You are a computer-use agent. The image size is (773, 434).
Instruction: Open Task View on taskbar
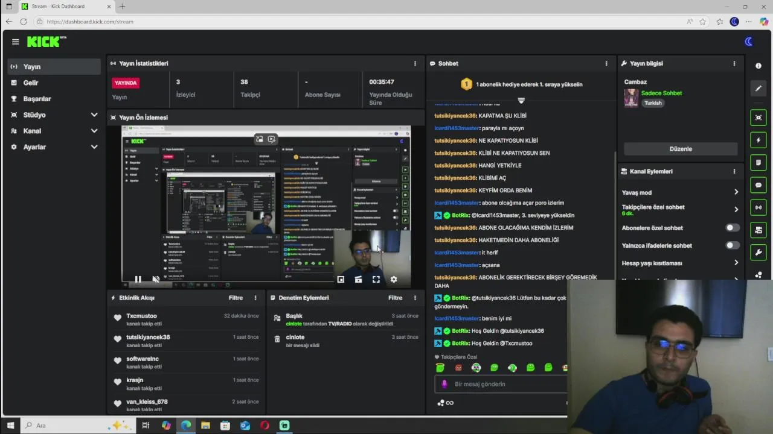(146, 426)
